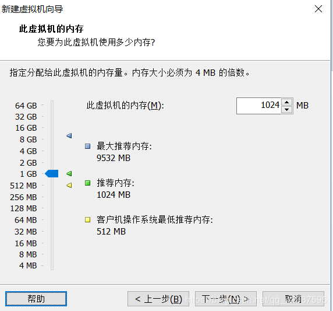Click the 最大推荐内存: label text
This screenshot has height=311, width=333.
(124, 146)
